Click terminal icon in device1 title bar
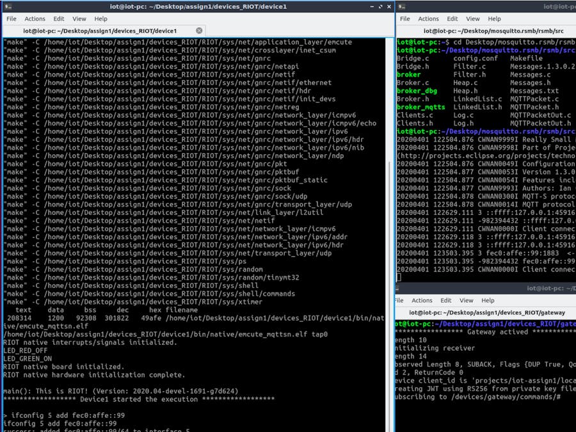Image resolution: width=576 pixels, height=432 pixels. point(7,6)
